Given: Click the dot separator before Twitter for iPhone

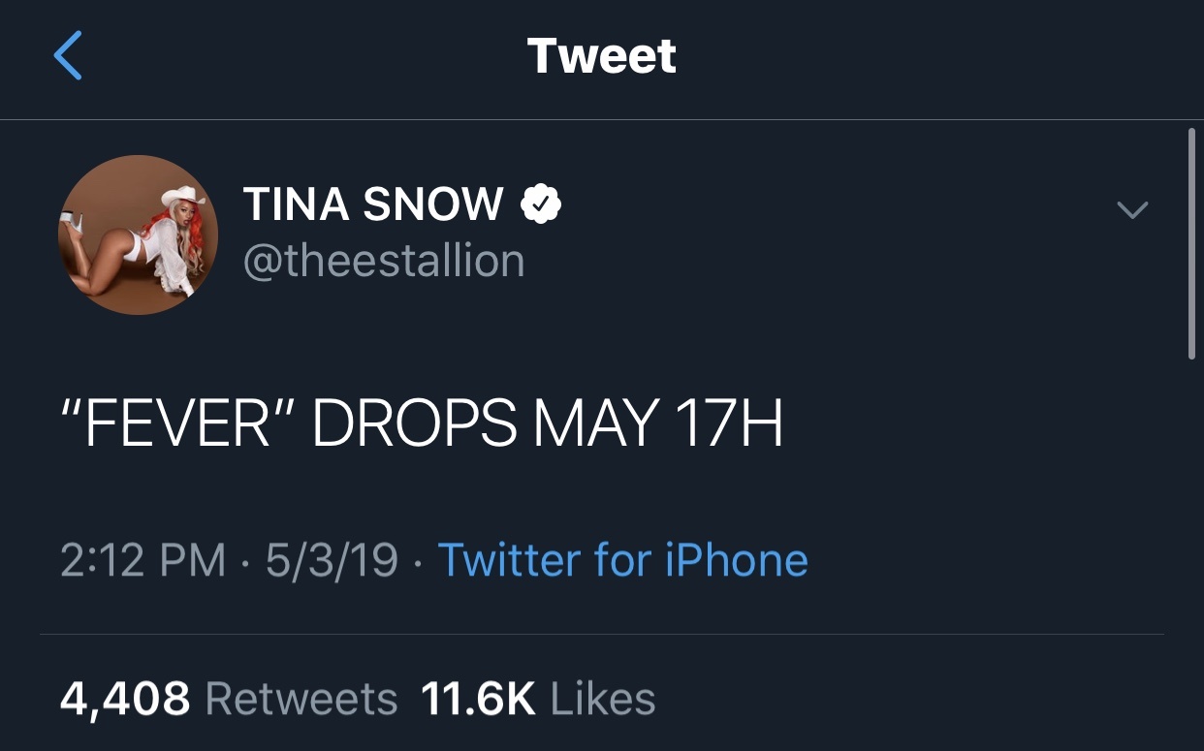Looking at the screenshot, I should (x=418, y=560).
